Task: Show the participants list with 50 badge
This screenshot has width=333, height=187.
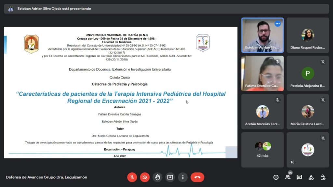Action: (287, 177)
